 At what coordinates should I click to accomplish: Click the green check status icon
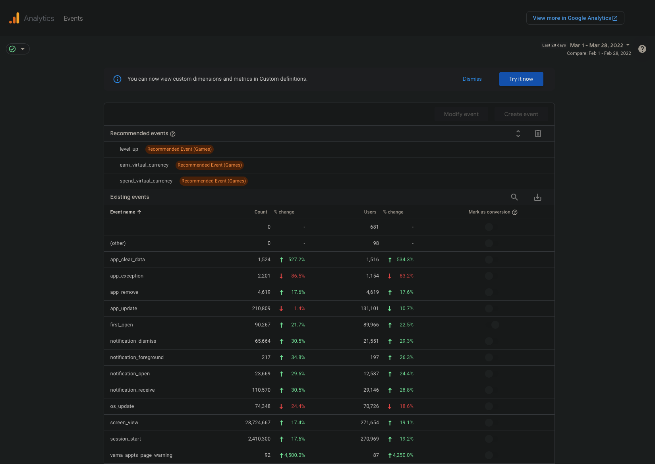(x=12, y=49)
